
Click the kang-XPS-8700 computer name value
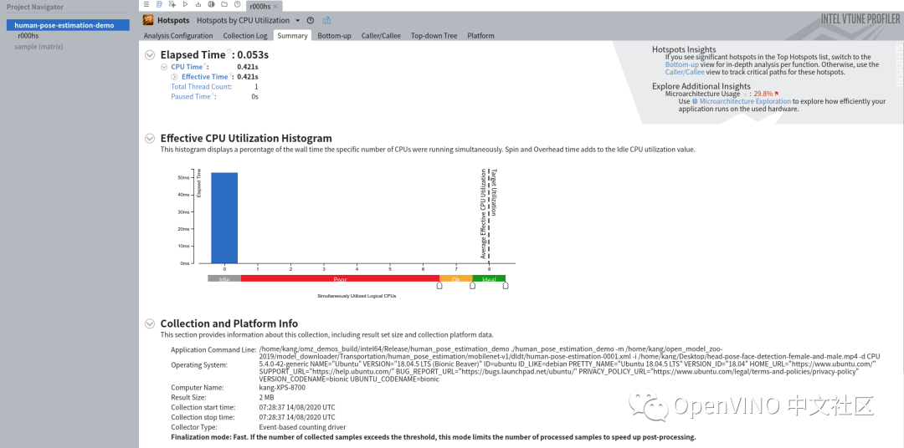click(x=282, y=388)
